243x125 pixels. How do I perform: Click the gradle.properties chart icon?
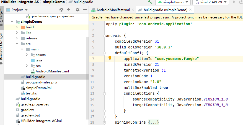[18, 104]
